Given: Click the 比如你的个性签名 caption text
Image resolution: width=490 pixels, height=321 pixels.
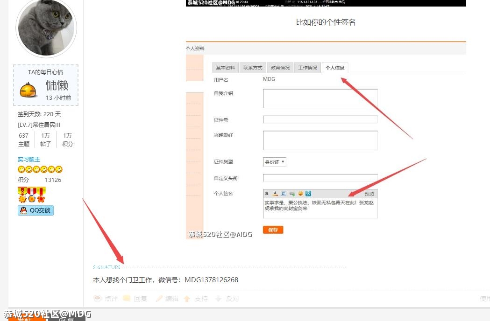Looking at the screenshot, I should tap(326, 22).
